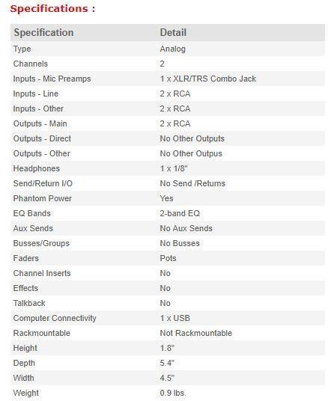Click the Analog value cell
Image resolution: width=328 pixels, height=401 pixels.
click(172, 49)
